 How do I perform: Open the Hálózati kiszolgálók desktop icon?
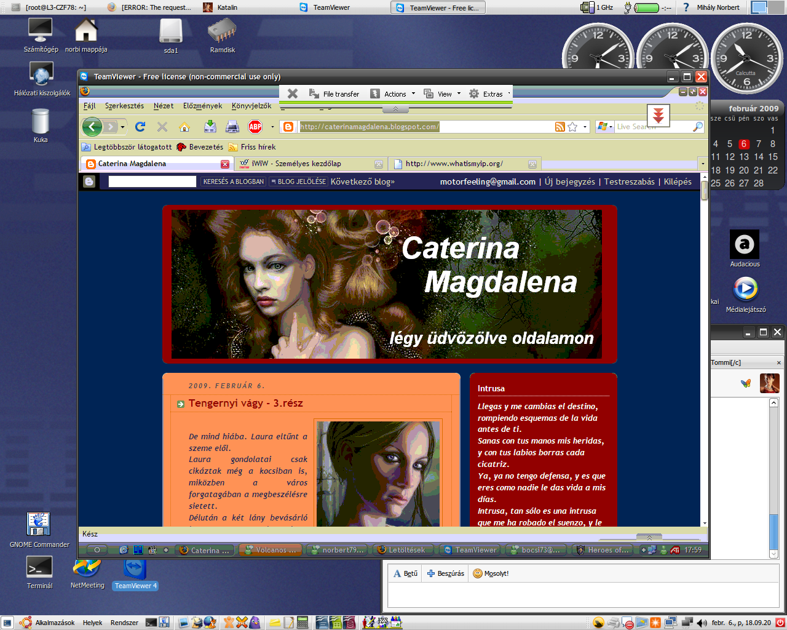coord(42,79)
